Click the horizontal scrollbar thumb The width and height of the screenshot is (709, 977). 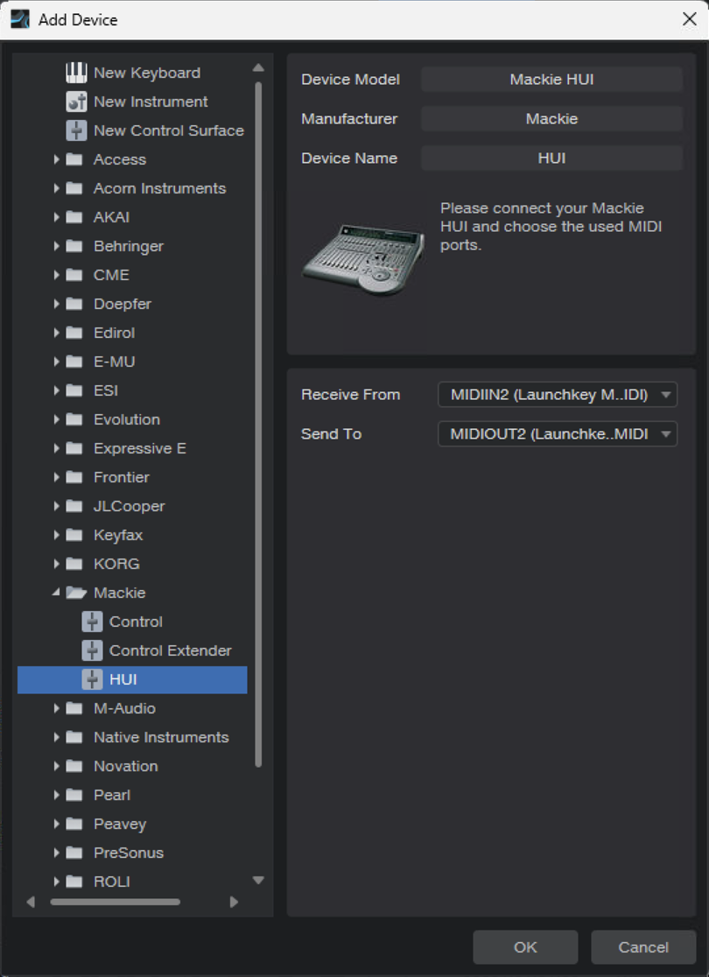(x=116, y=902)
